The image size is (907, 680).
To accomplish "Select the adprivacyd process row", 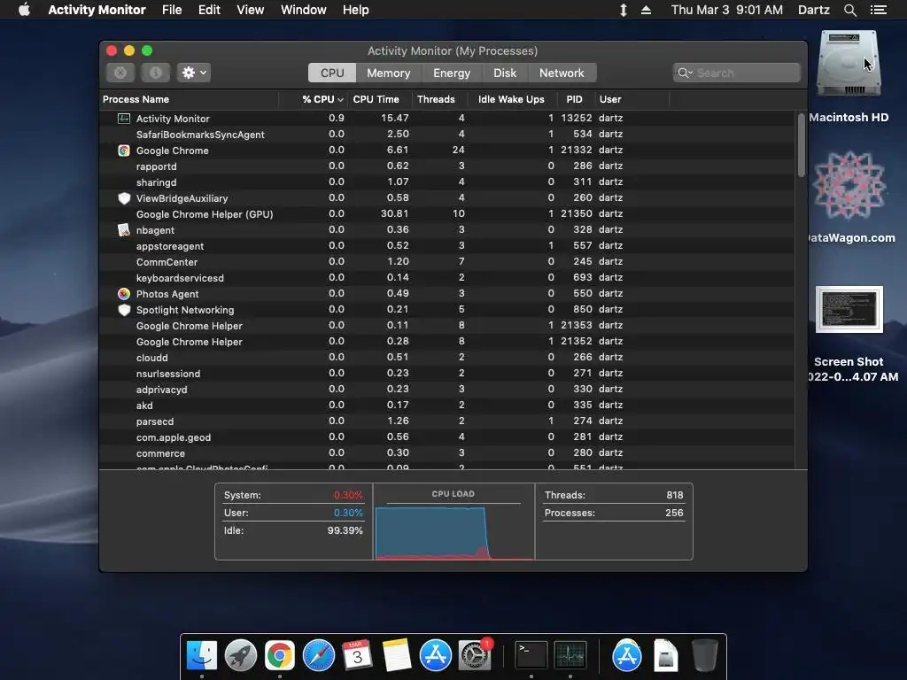I will [x=447, y=390].
